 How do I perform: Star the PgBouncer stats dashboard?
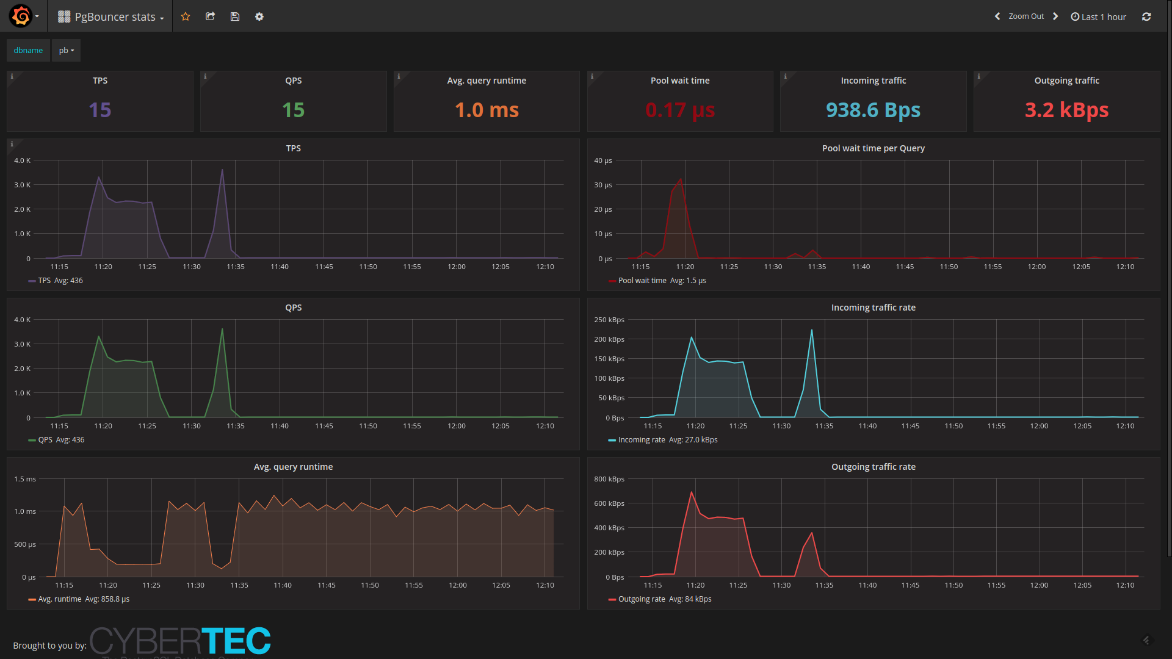click(x=186, y=16)
